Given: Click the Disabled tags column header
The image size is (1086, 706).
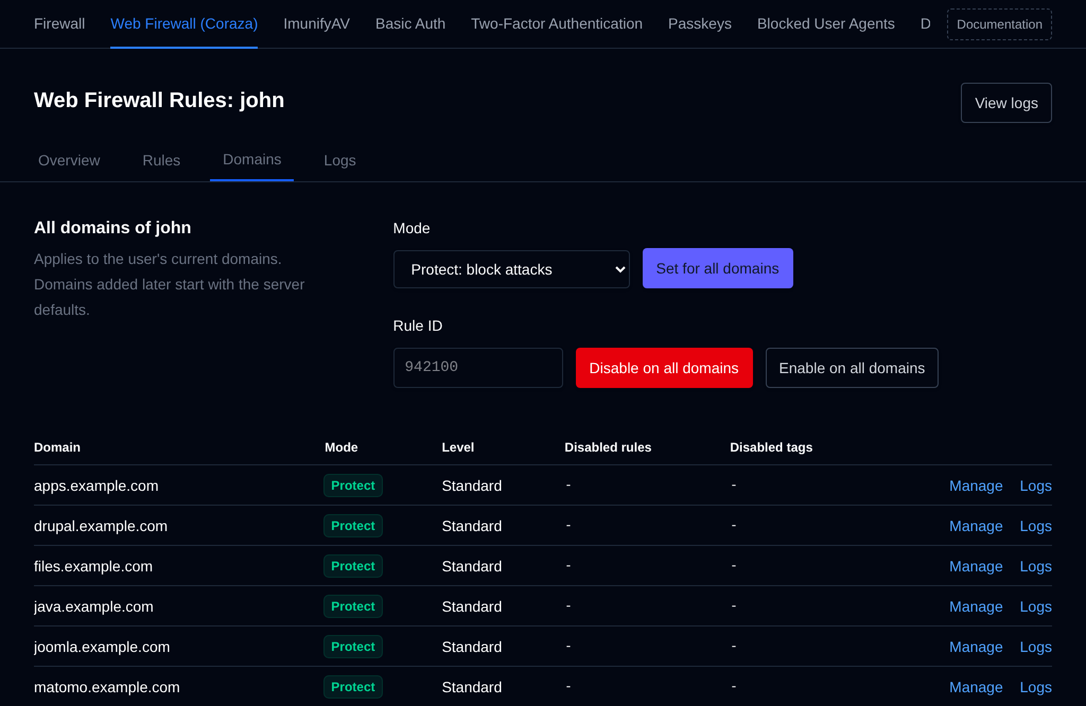Looking at the screenshot, I should click(x=772, y=447).
